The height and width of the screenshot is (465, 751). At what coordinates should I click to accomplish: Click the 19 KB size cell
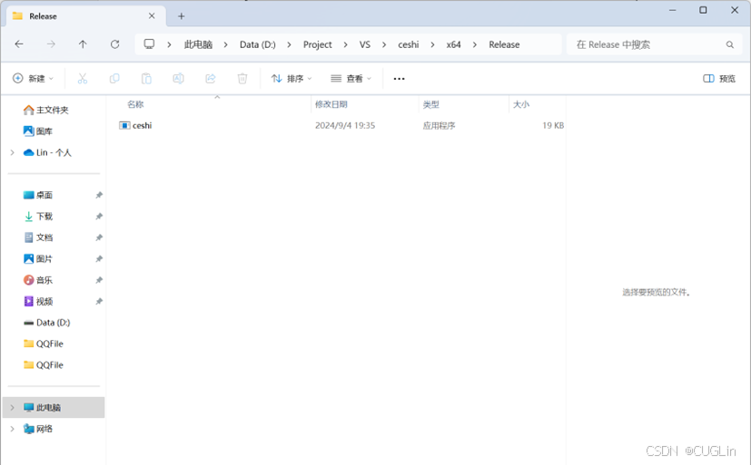[553, 125]
